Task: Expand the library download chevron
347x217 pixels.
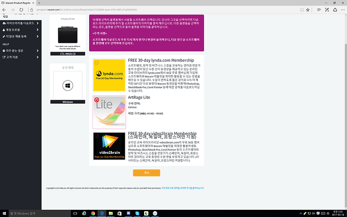Action: pos(38,23)
